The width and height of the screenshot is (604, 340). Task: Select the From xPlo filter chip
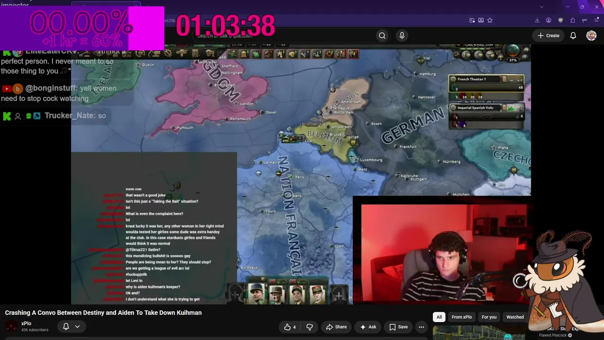coord(461,317)
